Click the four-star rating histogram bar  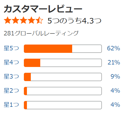(63, 63)
